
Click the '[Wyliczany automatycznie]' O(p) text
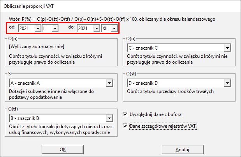point(33,47)
